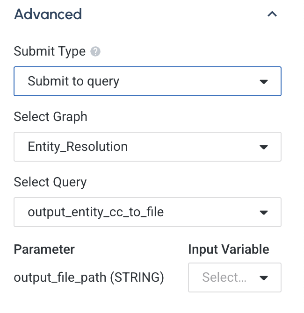Click the Parameter column header
304x313 pixels.
point(44,249)
